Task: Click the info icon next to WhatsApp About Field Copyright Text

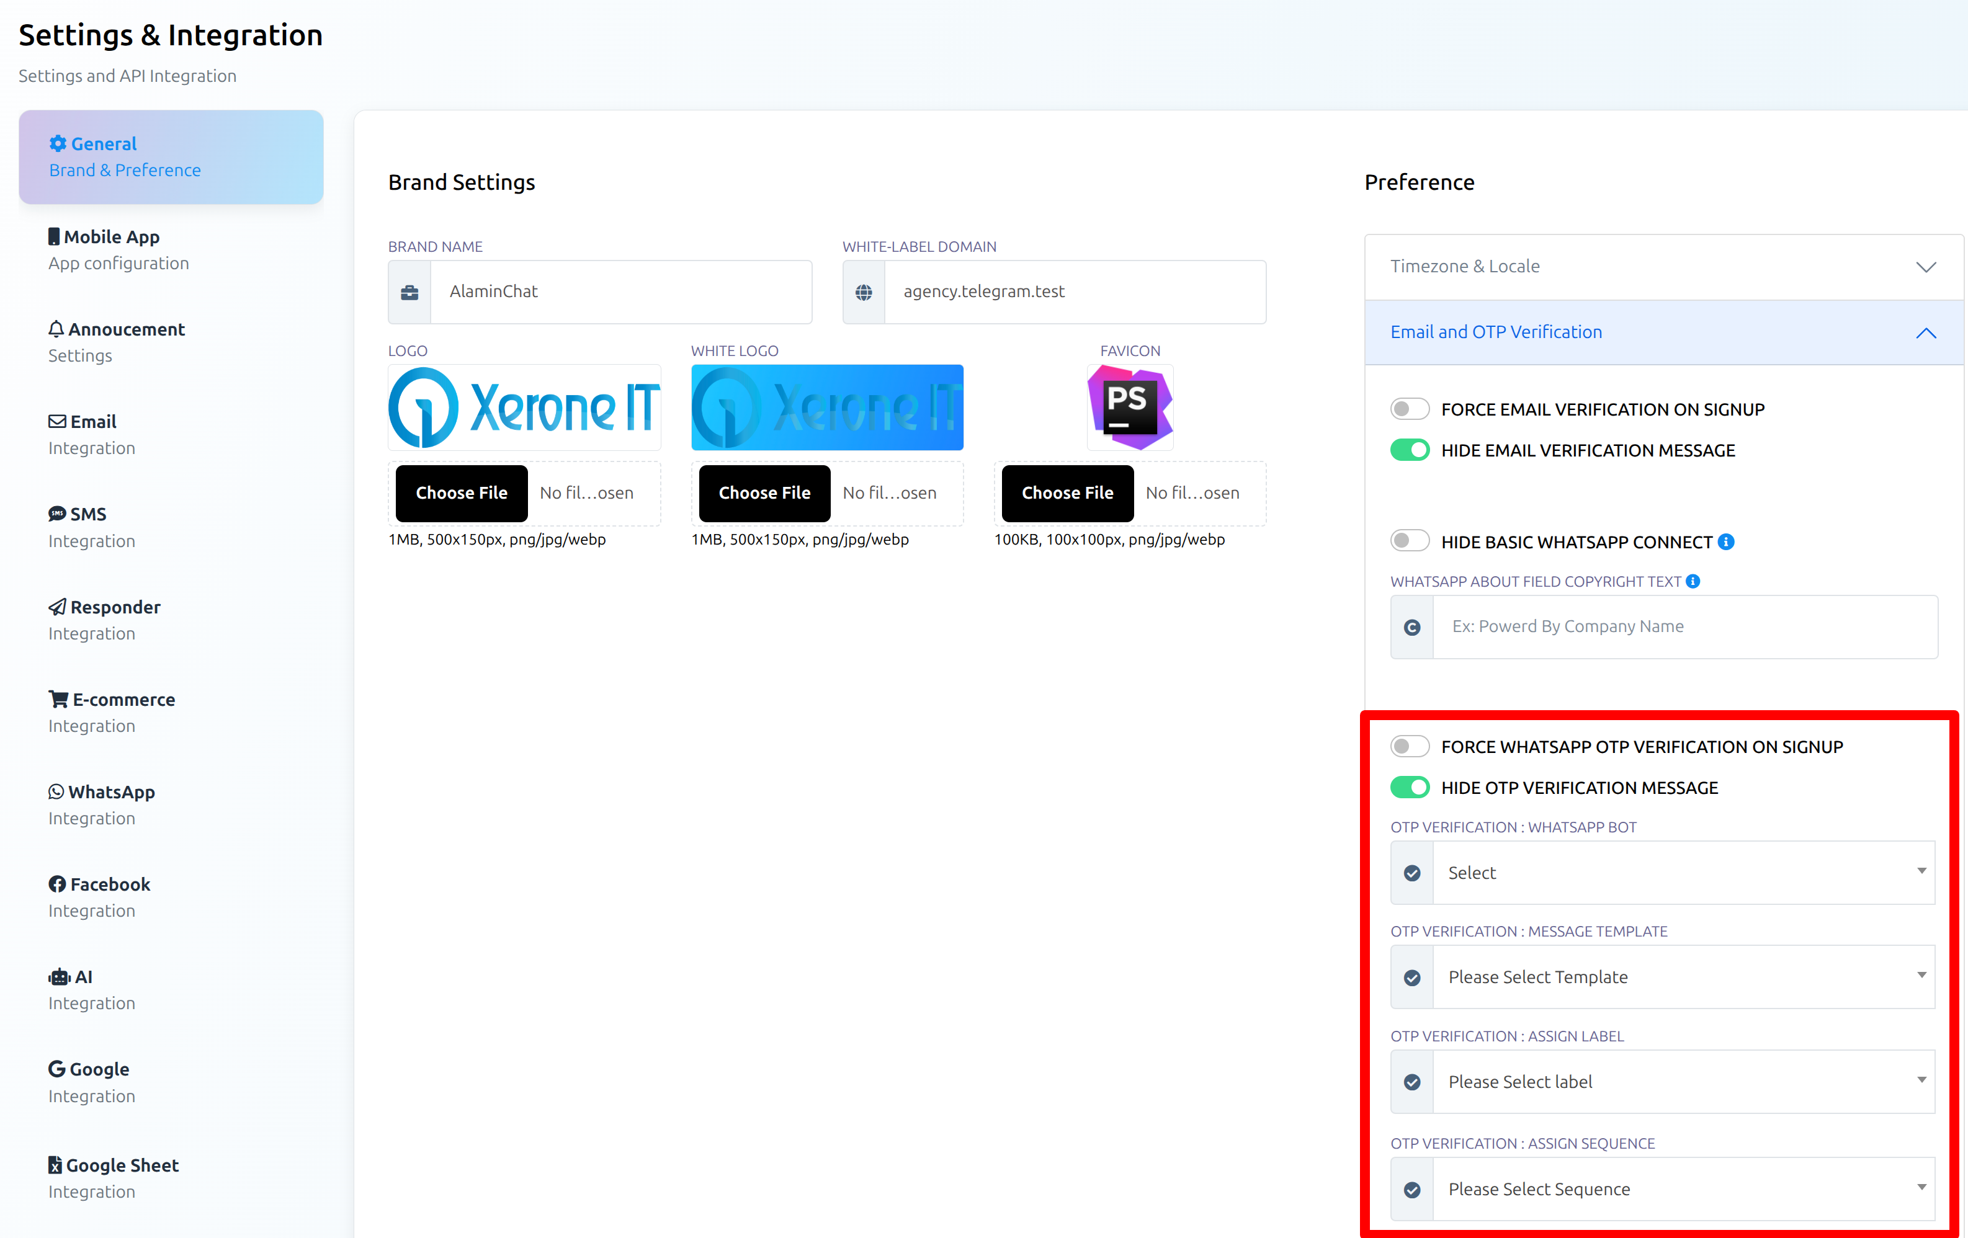Action: tap(1693, 581)
